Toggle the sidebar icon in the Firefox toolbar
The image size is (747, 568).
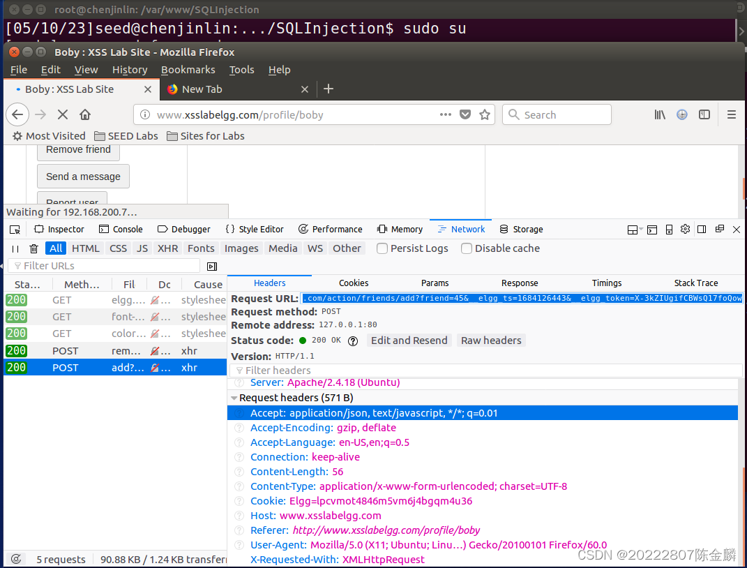click(x=704, y=115)
